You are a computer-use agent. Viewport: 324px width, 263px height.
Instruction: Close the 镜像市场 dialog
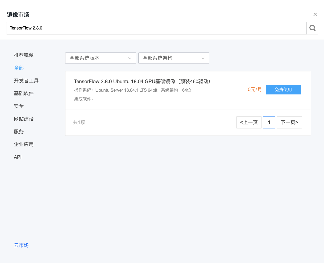pos(315,15)
